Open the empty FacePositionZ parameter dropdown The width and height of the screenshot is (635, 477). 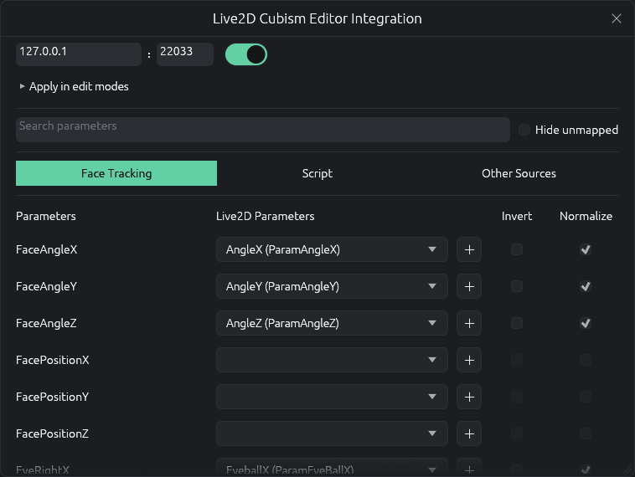click(332, 433)
